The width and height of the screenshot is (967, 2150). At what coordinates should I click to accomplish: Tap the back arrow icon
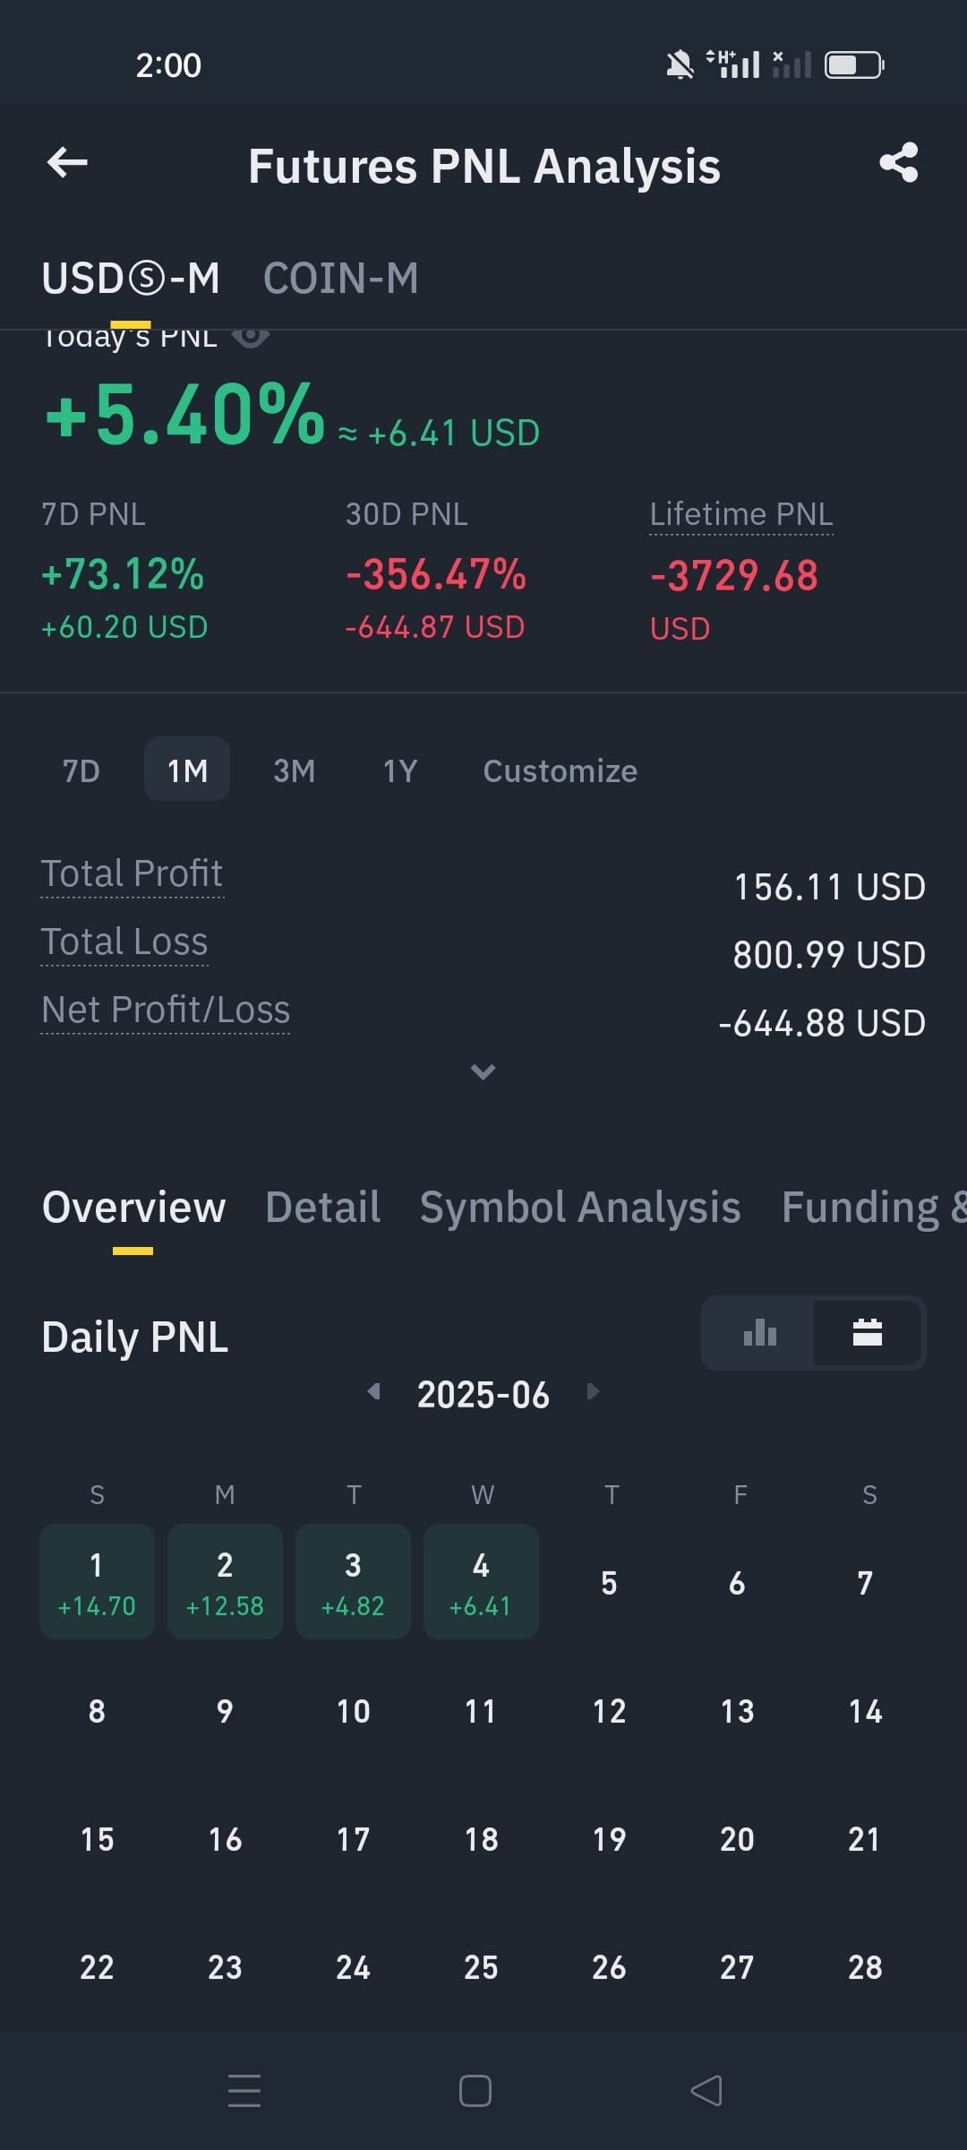67,162
